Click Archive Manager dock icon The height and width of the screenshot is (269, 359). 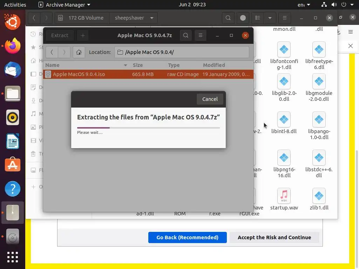tap(13, 213)
